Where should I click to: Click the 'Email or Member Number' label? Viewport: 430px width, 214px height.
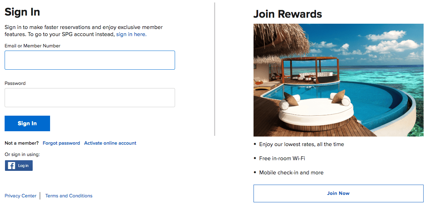pos(33,46)
